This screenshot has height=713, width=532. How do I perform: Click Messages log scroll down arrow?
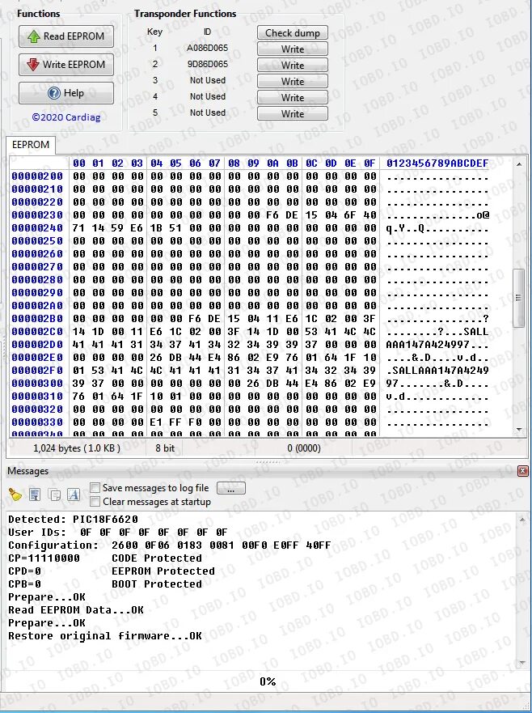522,663
